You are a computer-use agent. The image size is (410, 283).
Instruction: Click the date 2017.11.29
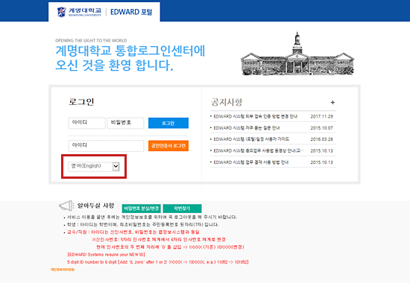tap(321, 116)
